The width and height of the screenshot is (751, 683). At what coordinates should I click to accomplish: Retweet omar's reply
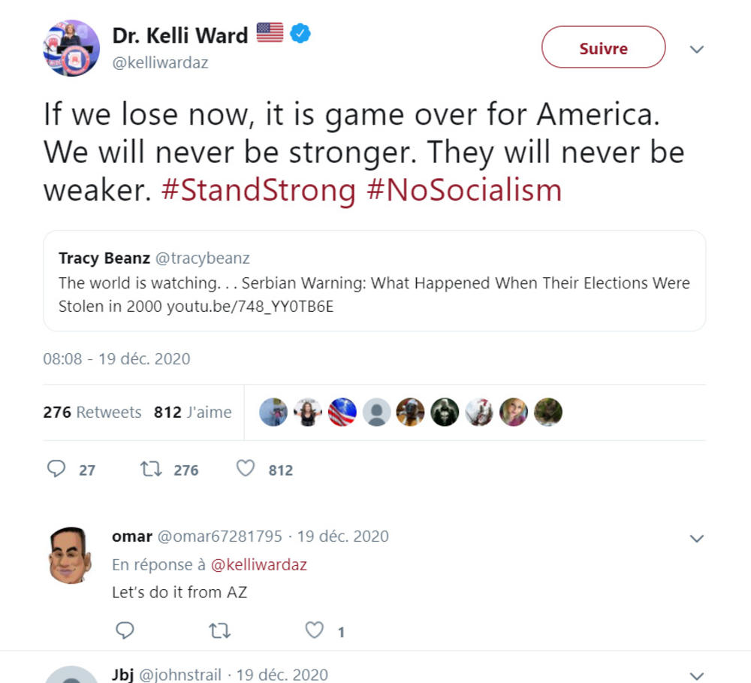[219, 631]
